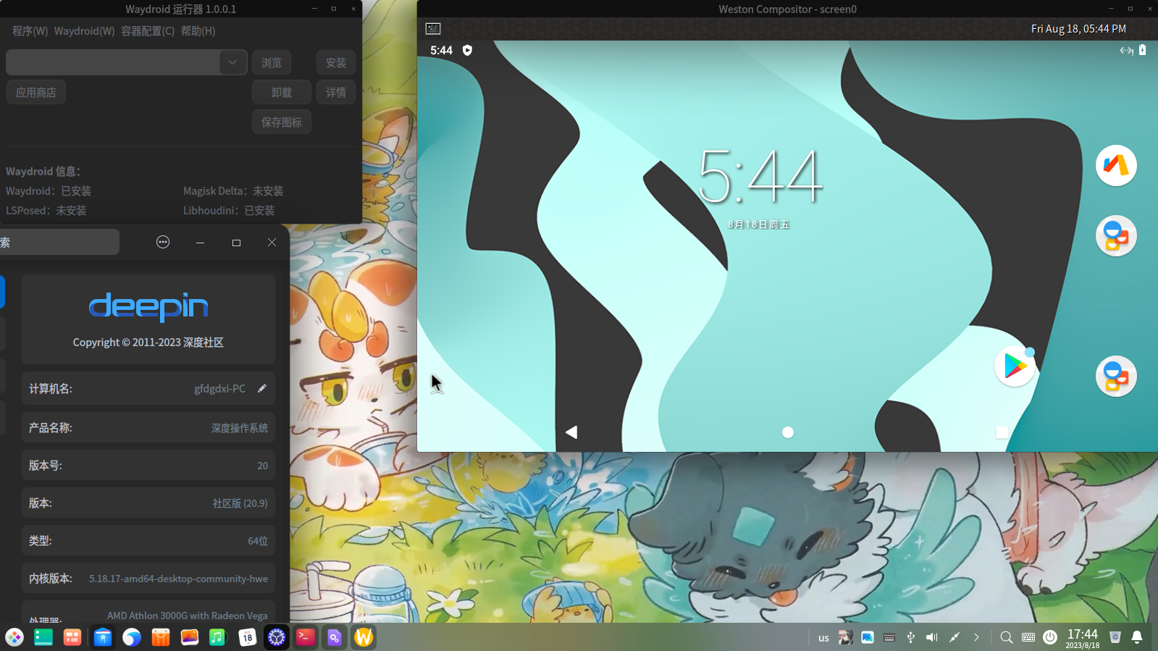This screenshot has height=651, width=1158.
Task: Select the 社区版 (20.9) edition value
Action: point(240,503)
